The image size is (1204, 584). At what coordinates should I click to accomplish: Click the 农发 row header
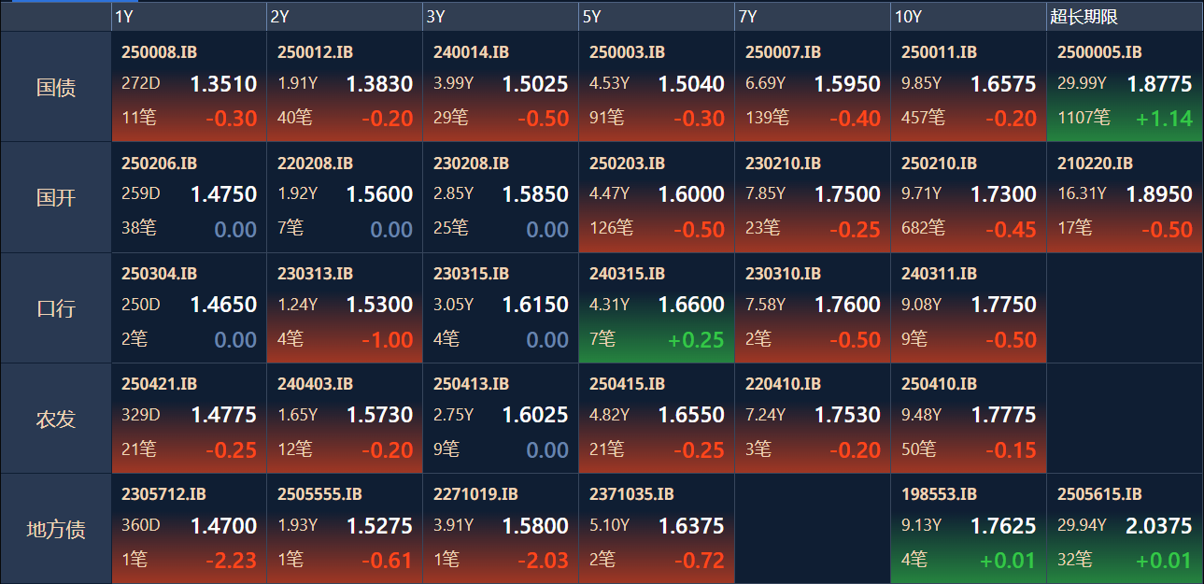(56, 419)
